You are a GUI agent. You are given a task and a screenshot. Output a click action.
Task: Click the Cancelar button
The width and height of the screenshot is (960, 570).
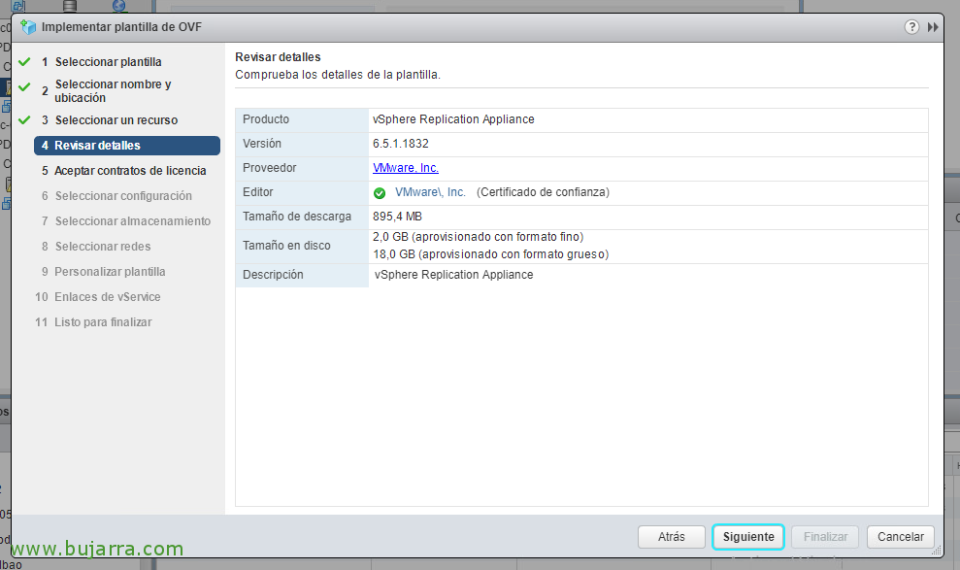tap(901, 537)
